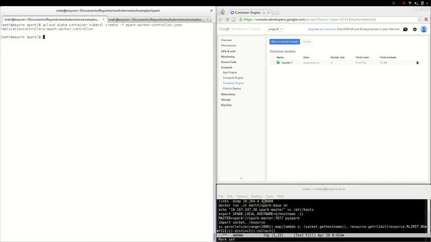431x242 pixels.
Task: Tick the select-all checkbox in clusters header
Action: pos(273,57)
